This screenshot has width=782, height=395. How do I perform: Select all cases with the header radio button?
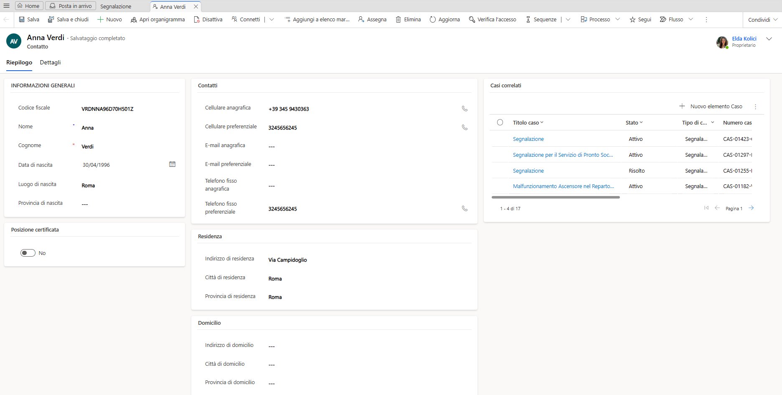[x=500, y=122]
